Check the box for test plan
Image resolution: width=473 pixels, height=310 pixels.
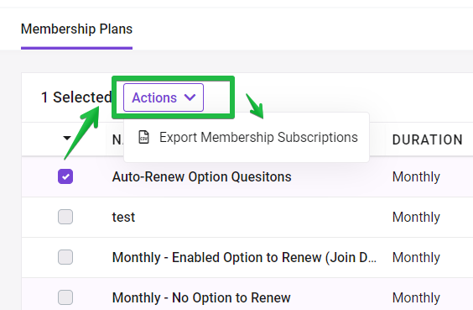[65, 217]
